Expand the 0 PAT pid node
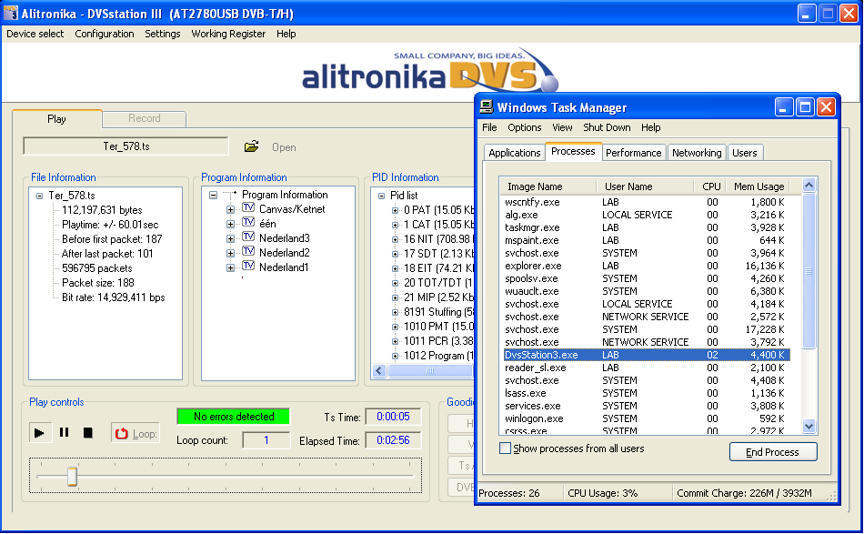864x534 pixels. [395, 210]
